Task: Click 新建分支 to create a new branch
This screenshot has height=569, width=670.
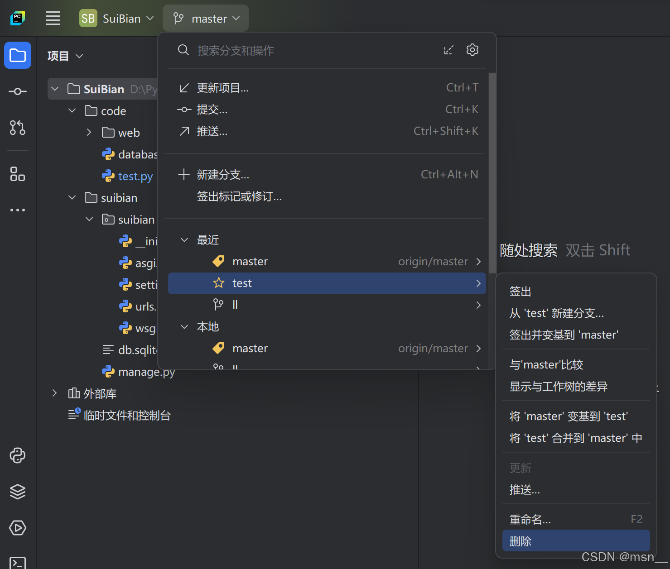Action: tap(223, 174)
